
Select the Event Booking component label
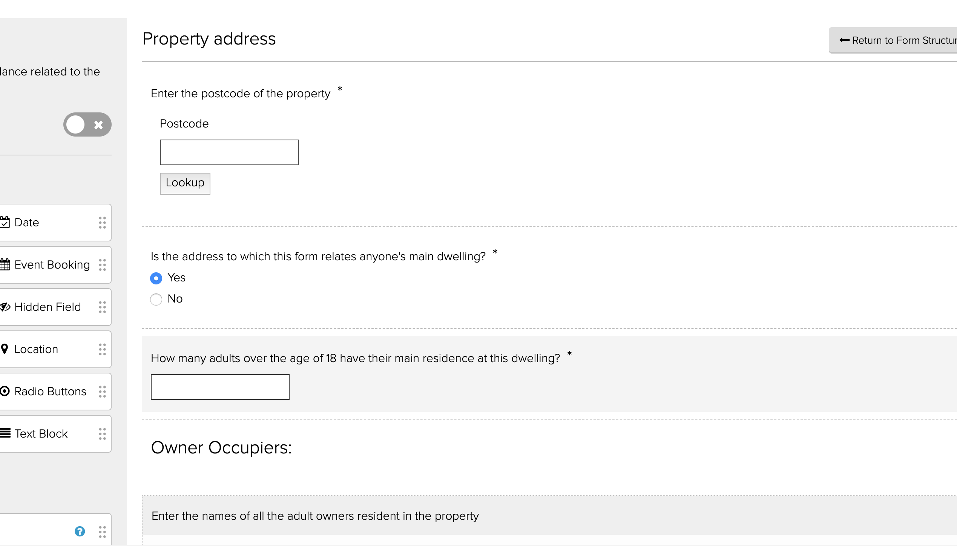52,265
